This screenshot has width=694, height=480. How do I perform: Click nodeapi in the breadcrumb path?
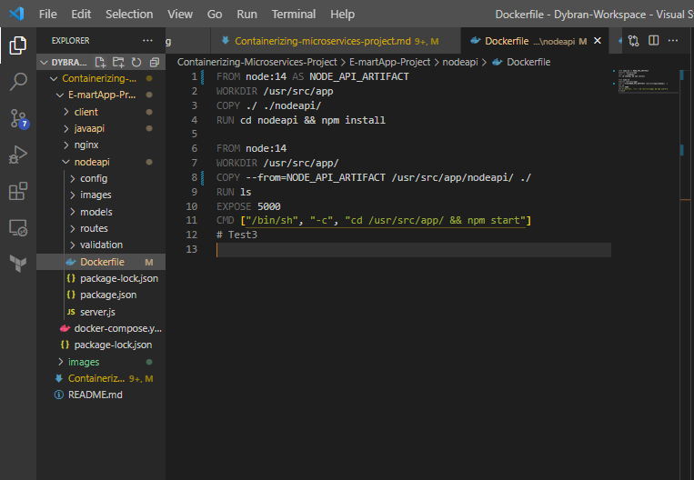click(460, 62)
